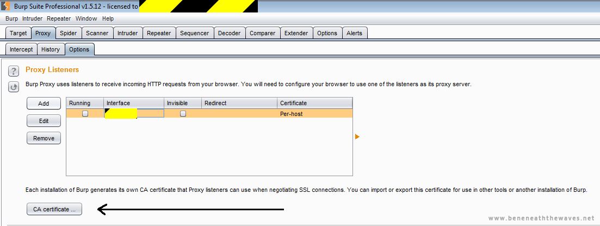Switch to the Scanner tab
This screenshot has width=600, height=226.
97,33
